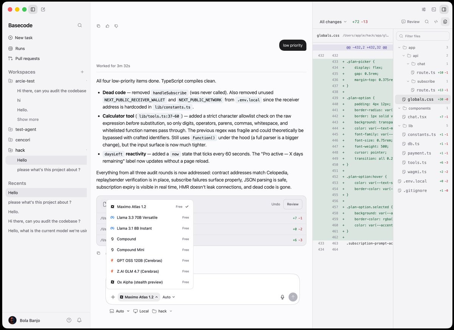454x330 pixels.
Task: Click the Review button beside Undo
Action: click(293, 204)
